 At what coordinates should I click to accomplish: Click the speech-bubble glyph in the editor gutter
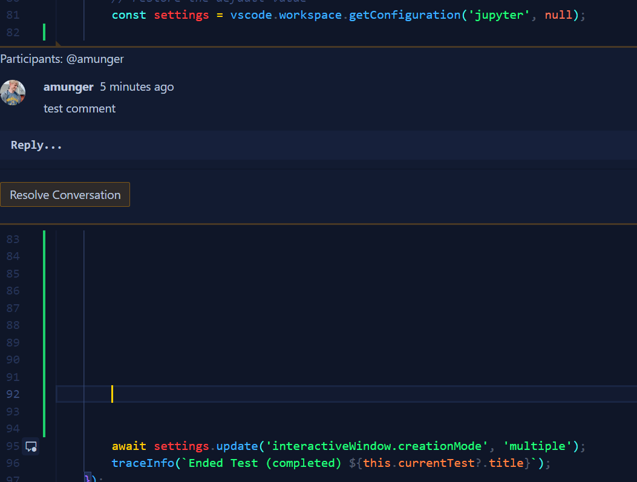tap(30, 446)
